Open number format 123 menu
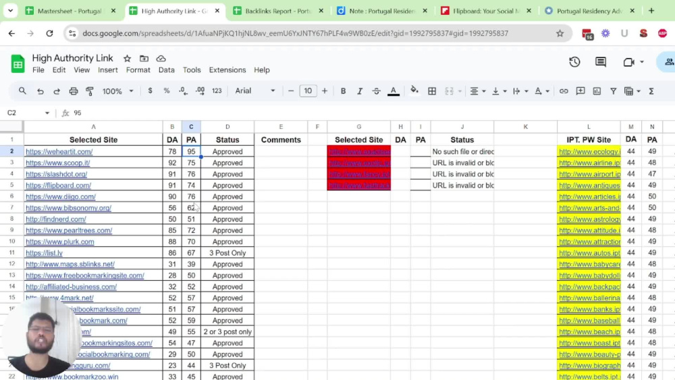Screen dimensions: 675x380 click(x=217, y=91)
